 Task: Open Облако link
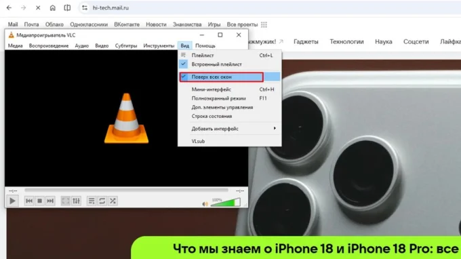click(54, 24)
